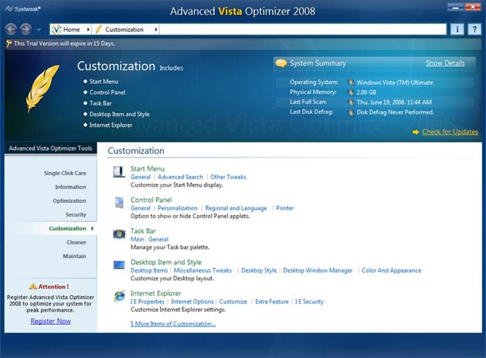486x358 pixels.
Task: Open Advanced Search link
Action: 181,177
